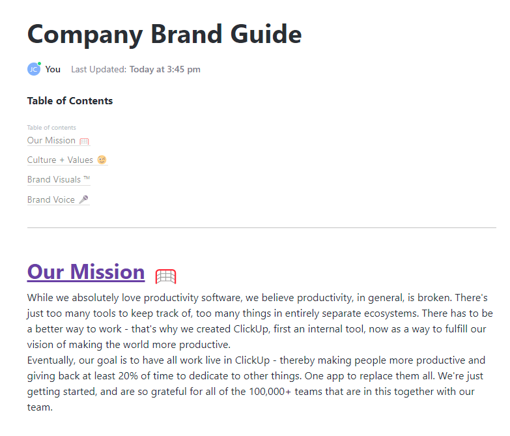
Task: Click the trademark symbol after Brand Visuals
Action: point(87,179)
